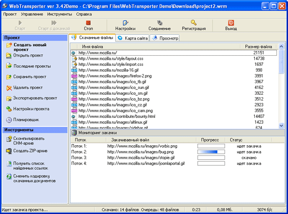
Task: Open the Проект menu
Action: [x=10, y=14]
